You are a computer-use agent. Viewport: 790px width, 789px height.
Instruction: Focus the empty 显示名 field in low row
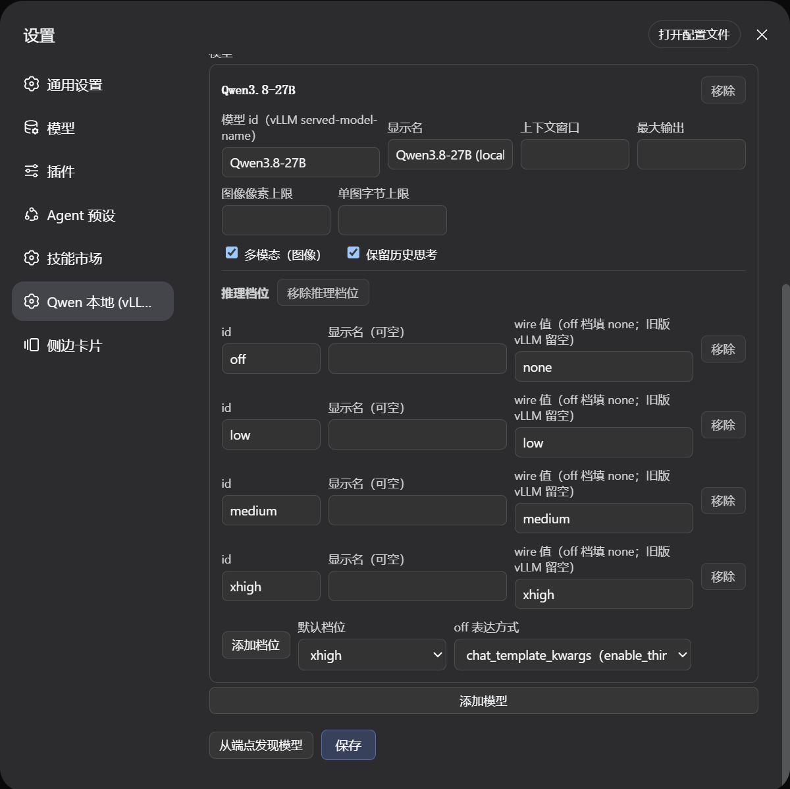click(417, 434)
